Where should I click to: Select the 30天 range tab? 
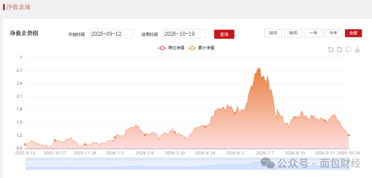click(273, 33)
